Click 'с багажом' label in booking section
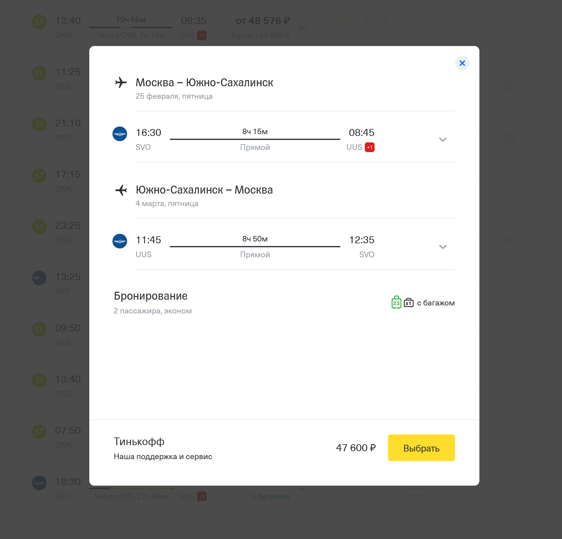 [x=436, y=303]
